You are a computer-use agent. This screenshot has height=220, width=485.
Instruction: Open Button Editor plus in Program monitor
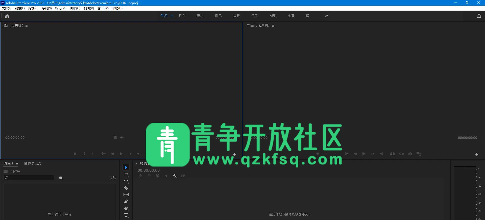coord(477,154)
